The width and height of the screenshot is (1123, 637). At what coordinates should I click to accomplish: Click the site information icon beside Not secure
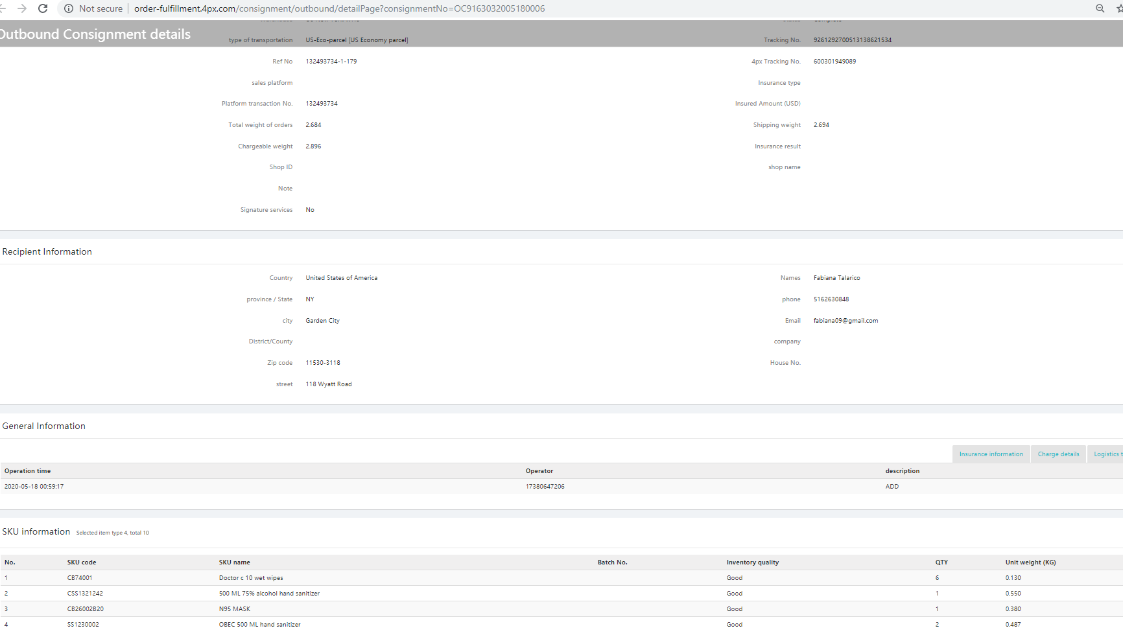68,8
